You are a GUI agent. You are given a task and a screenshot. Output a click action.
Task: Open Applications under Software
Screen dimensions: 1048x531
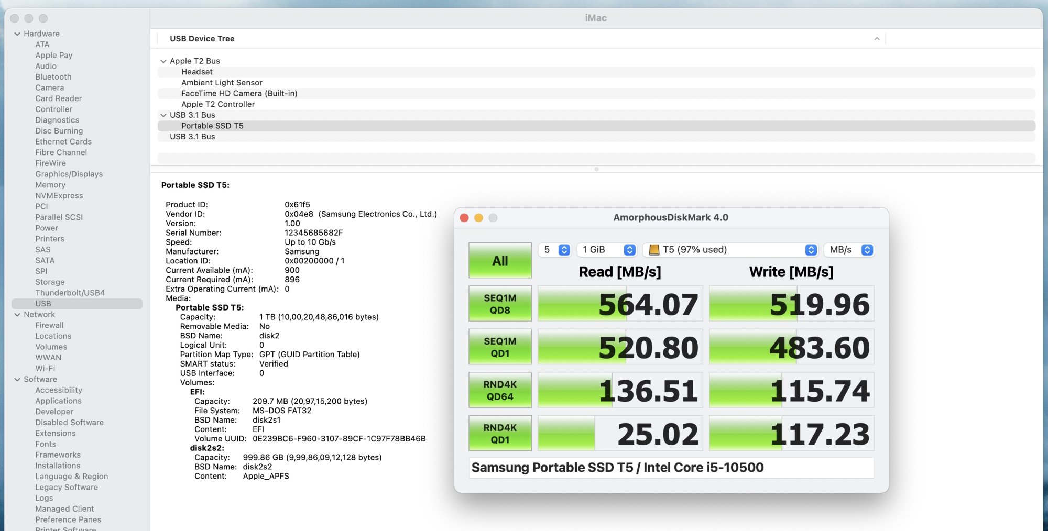pos(59,401)
